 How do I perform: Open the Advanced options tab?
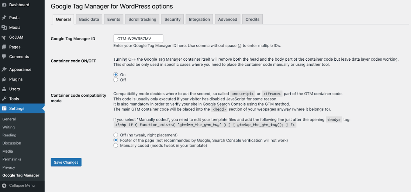[x=228, y=19]
